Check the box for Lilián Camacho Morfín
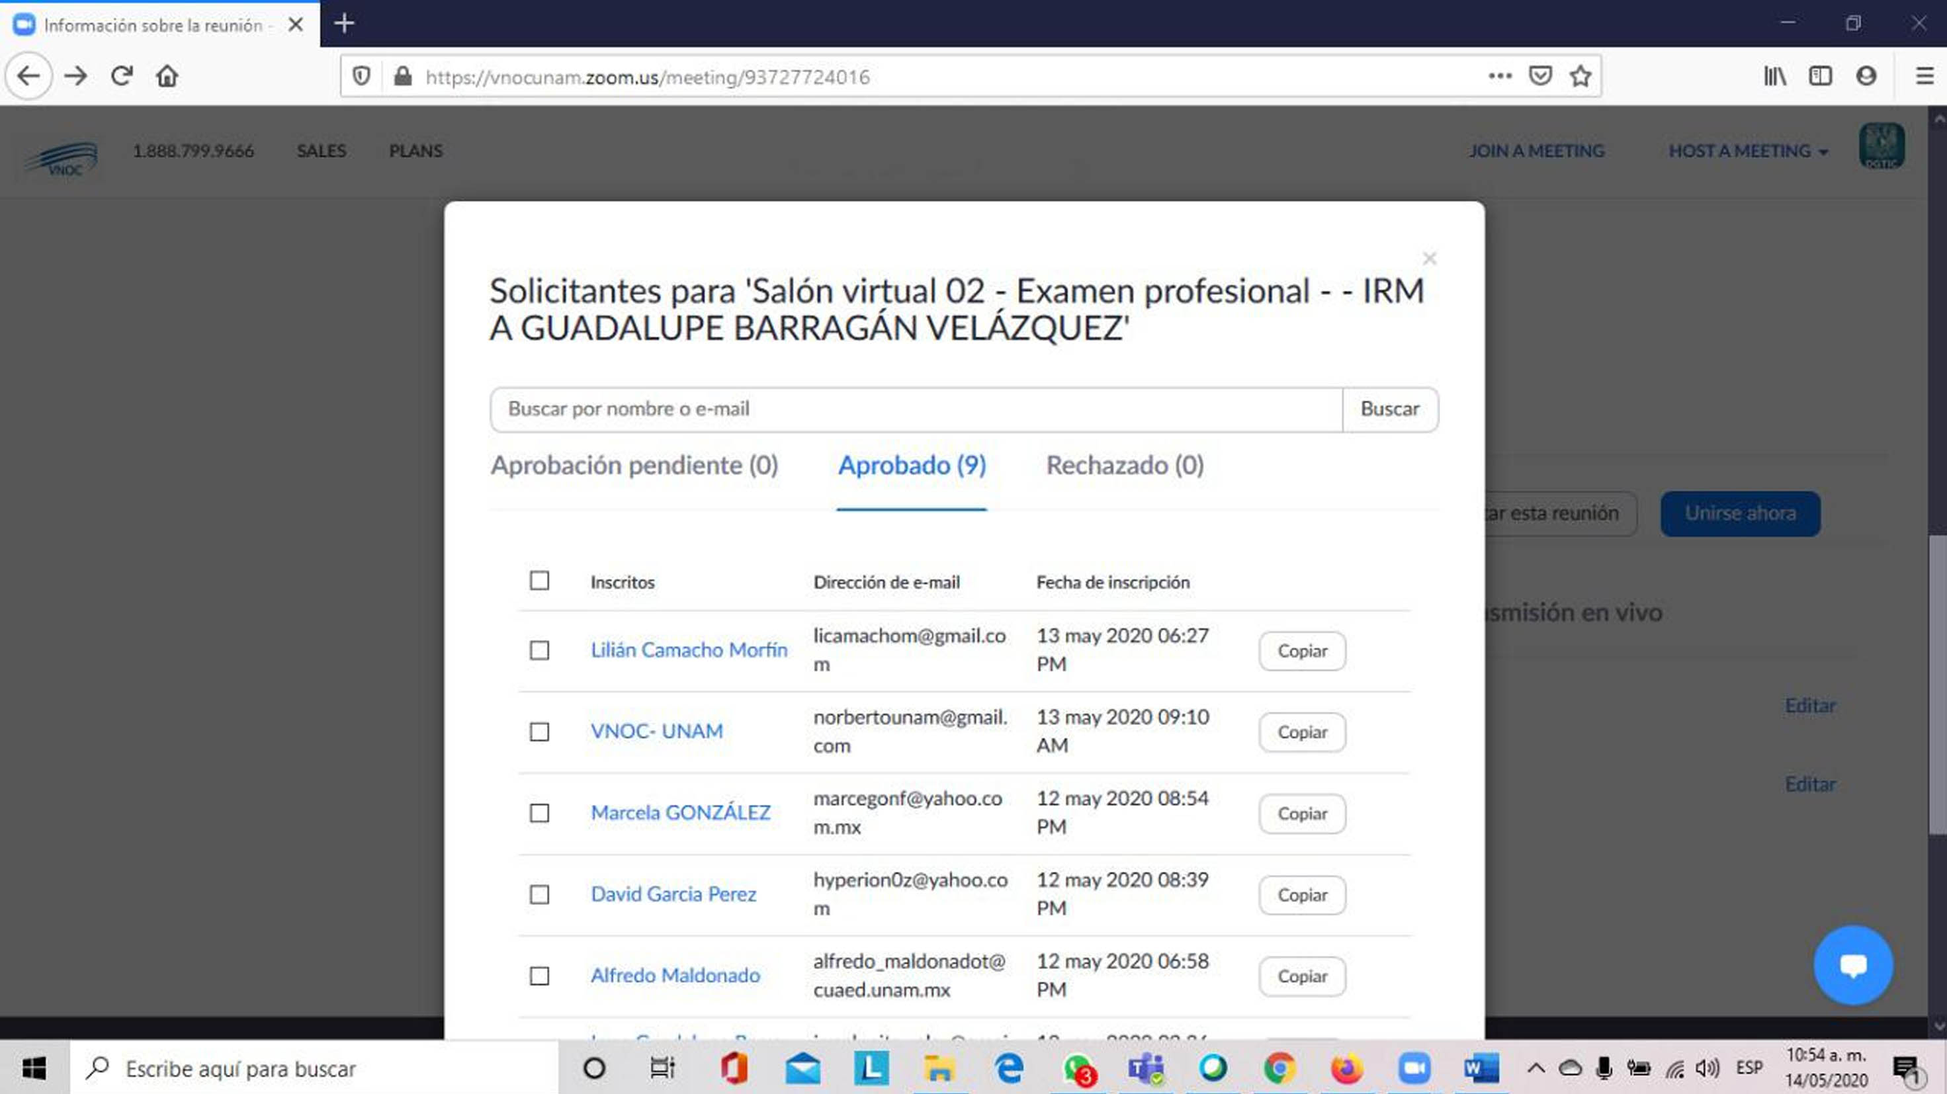This screenshot has width=1947, height=1094. coord(540,650)
